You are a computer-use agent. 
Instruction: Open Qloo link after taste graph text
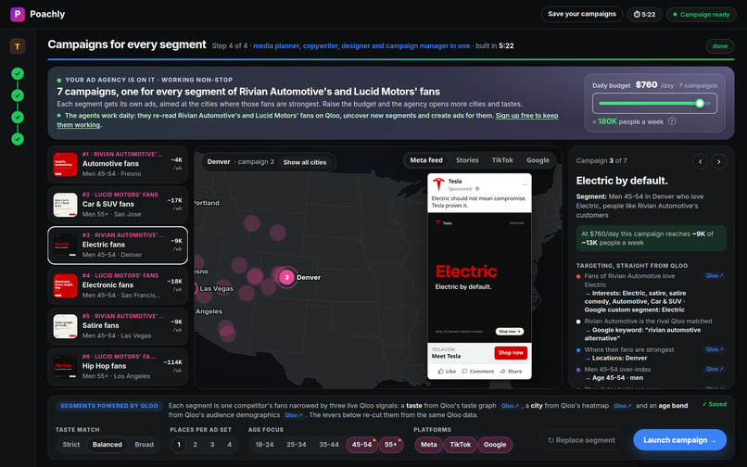point(511,406)
